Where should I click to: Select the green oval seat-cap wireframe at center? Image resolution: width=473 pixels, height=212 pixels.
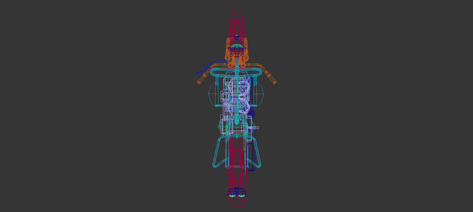236,121
